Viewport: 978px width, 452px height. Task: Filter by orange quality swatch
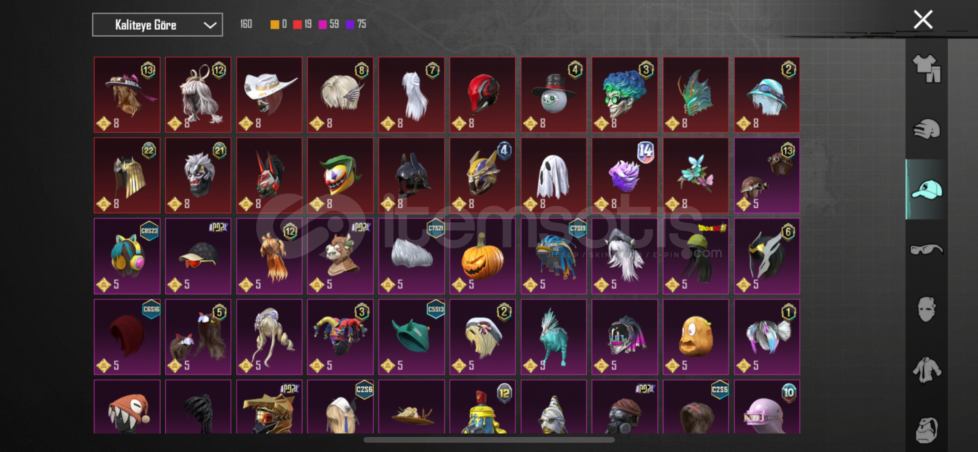click(x=275, y=25)
